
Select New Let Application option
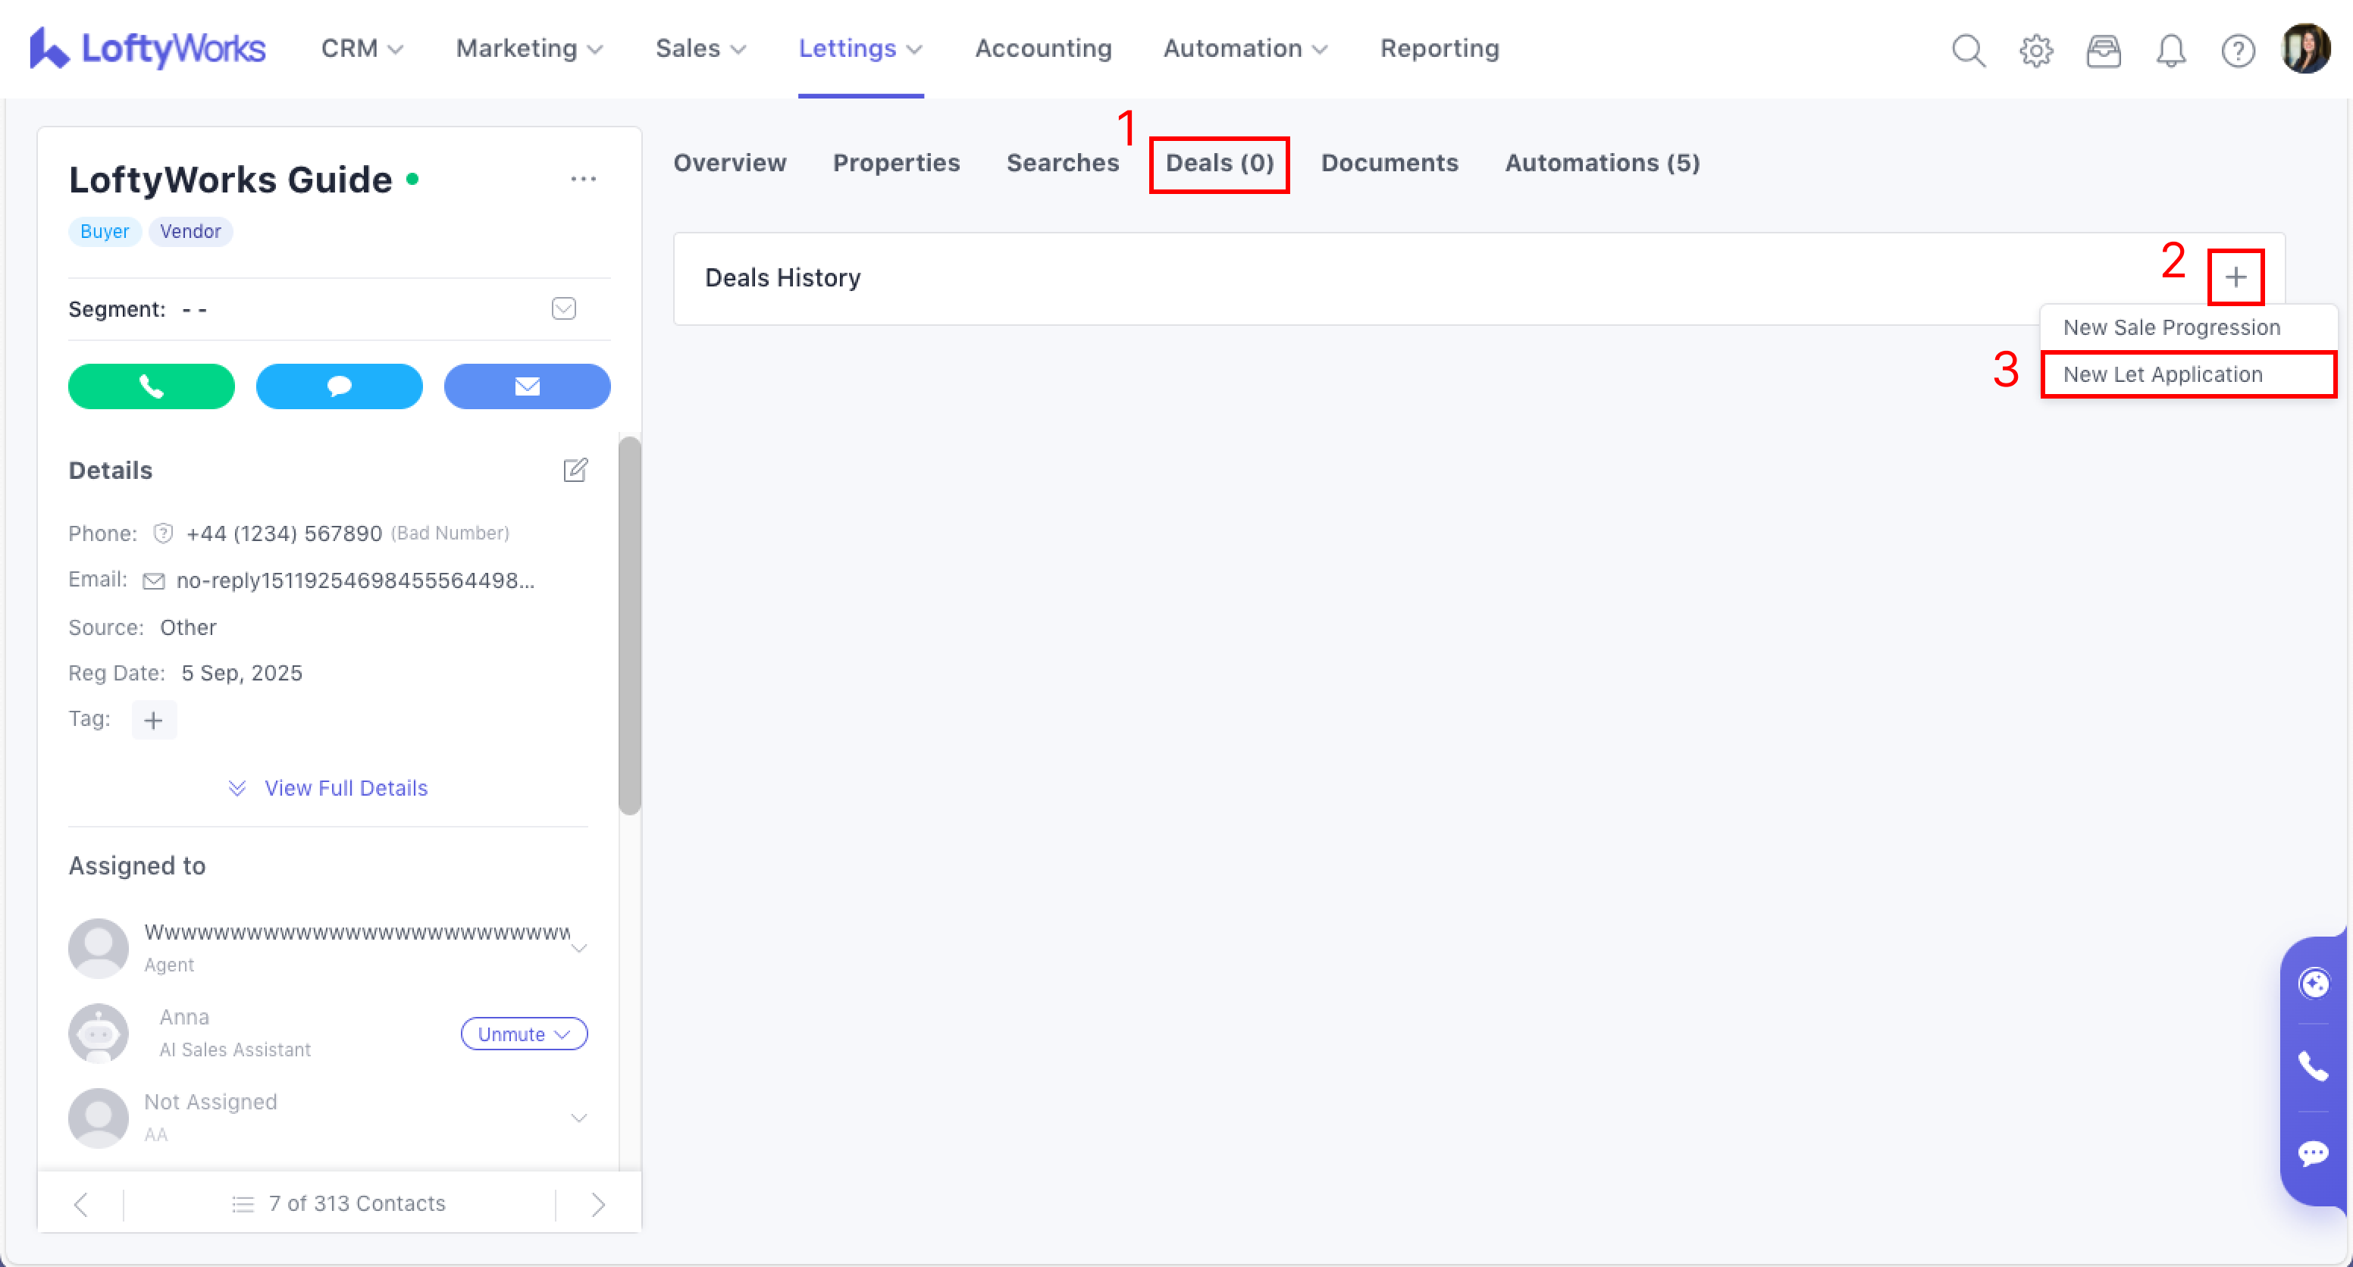pos(2162,374)
